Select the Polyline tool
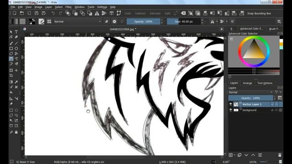This screenshot has width=292, height=164. [16, 54]
